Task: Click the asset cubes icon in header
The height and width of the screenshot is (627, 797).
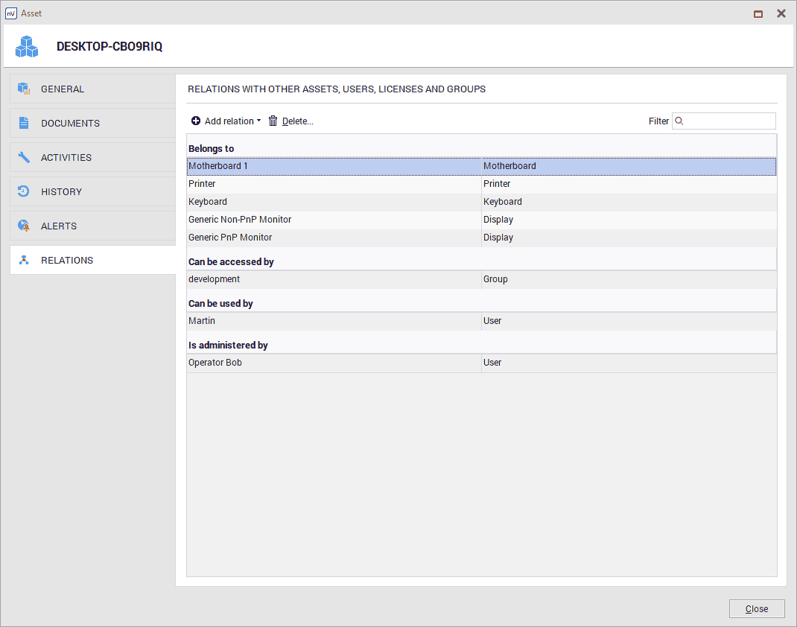Action: coord(27,46)
